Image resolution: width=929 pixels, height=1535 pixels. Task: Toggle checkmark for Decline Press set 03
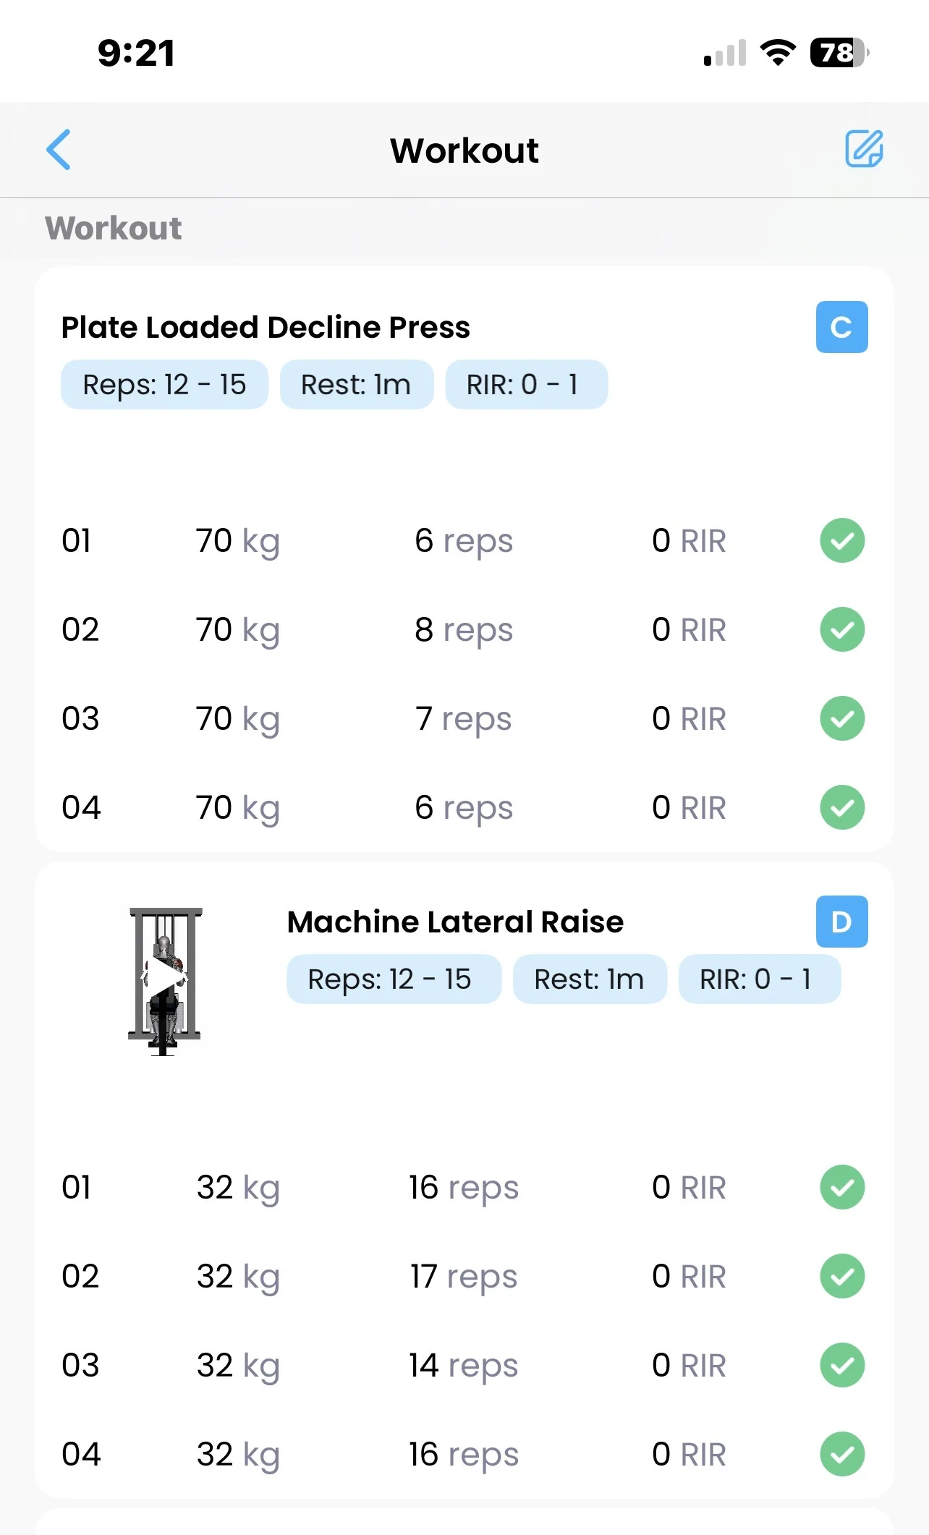click(x=842, y=718)
